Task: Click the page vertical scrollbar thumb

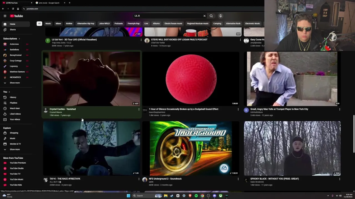Action: pos(354,134)
